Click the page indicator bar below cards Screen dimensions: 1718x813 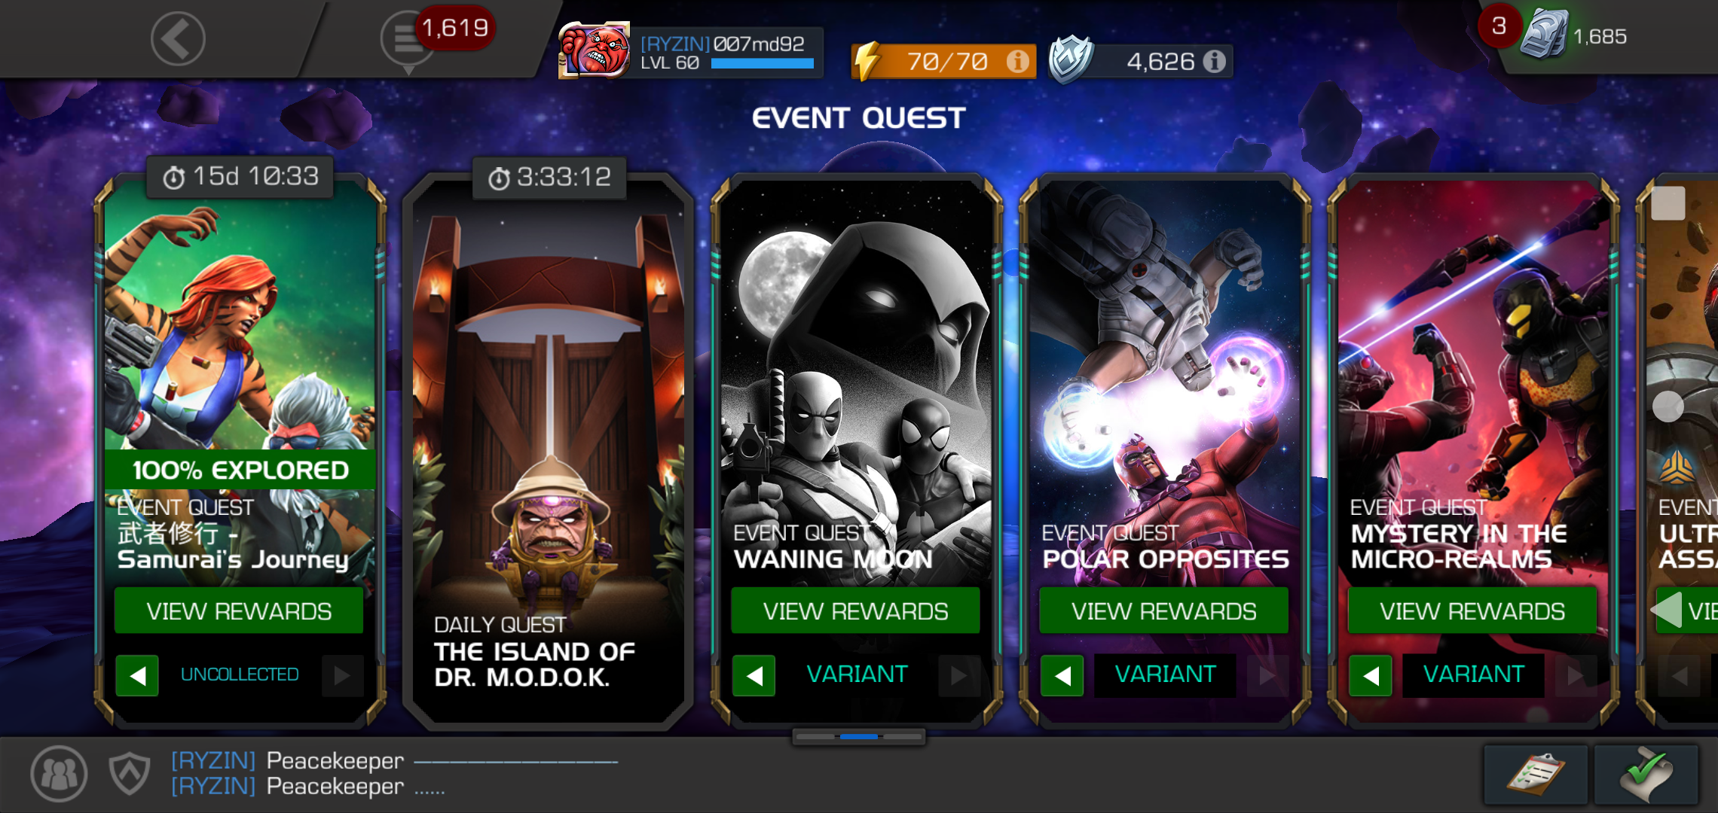coord(858,736)
